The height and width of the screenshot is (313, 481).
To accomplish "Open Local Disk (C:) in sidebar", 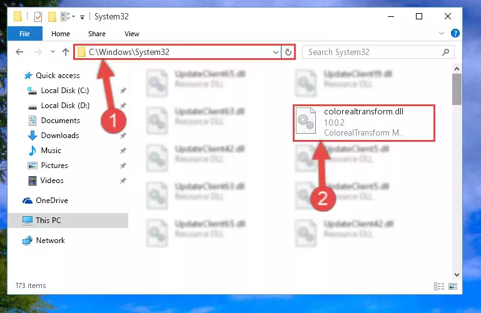I will click(64, 91).
